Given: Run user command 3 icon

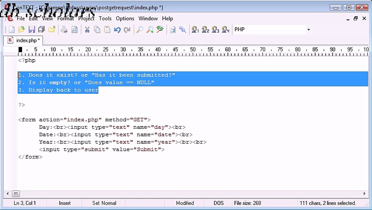Looking at the screenshot, I should click(215, 29).
